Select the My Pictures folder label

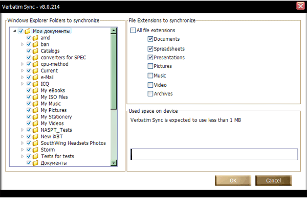54,110
